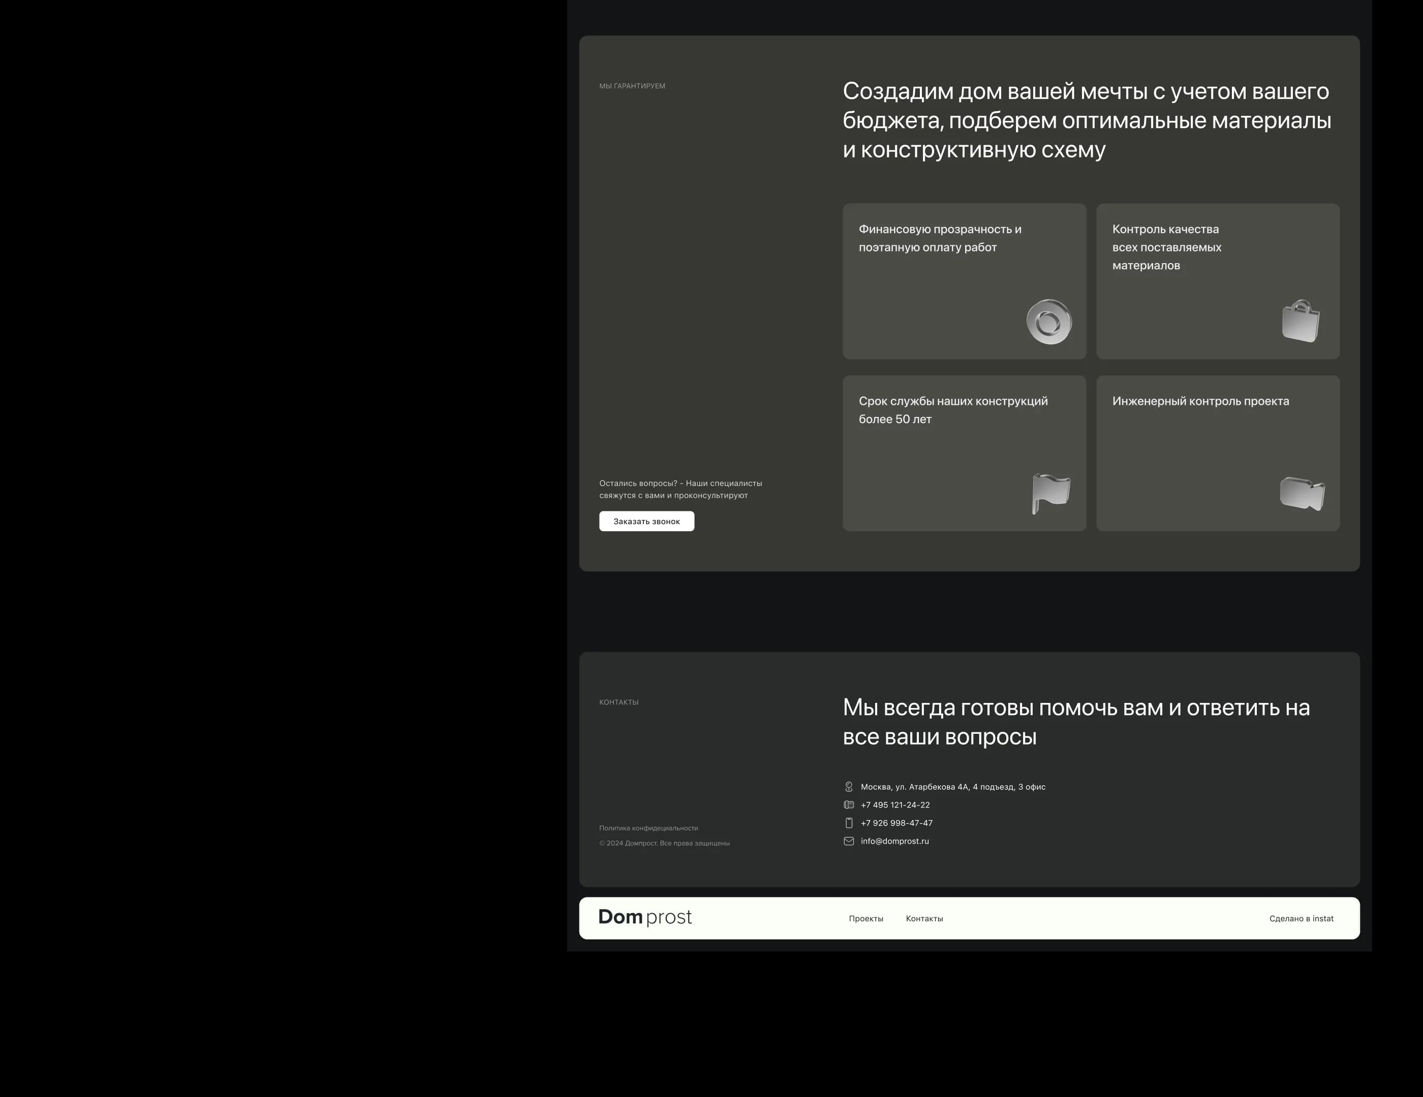Open the Контакты footer menu item
This screenshot has width=1423, height=1097.
924,919
